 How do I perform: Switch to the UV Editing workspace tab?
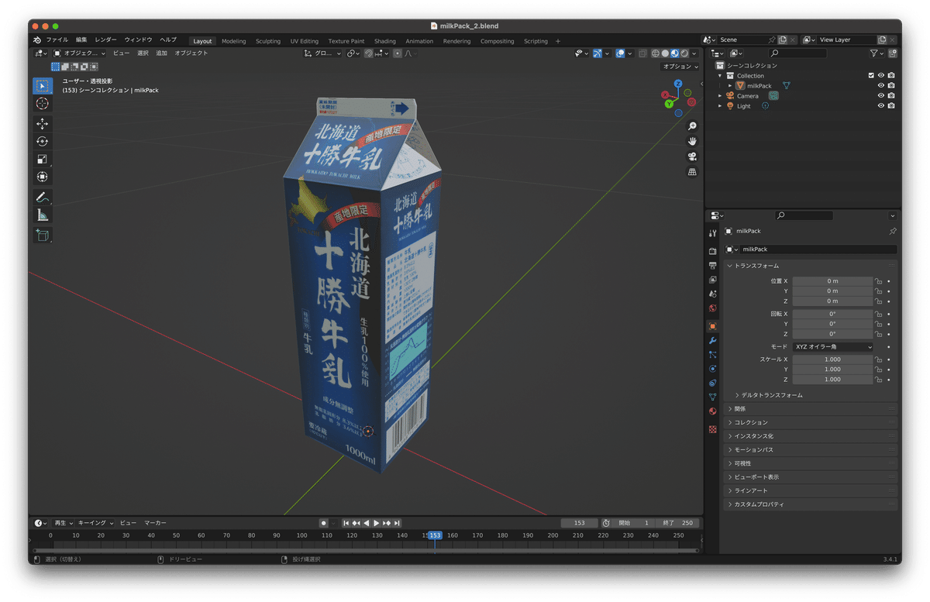304,41
